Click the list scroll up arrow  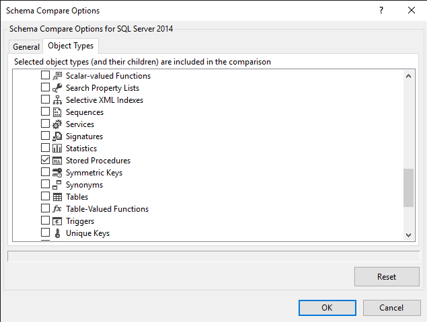click(x=408, y=76)
